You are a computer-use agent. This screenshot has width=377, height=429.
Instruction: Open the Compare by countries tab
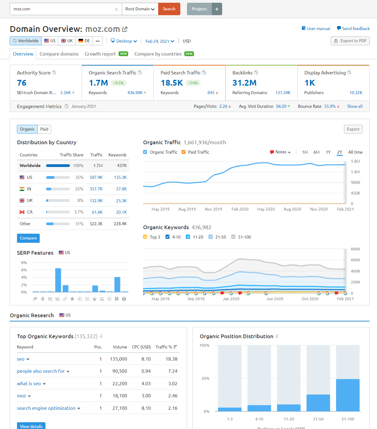point(164,54)
